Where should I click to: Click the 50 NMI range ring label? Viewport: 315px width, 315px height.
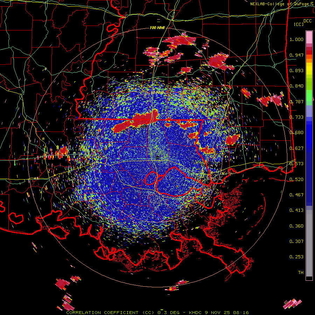coord(157,93)
